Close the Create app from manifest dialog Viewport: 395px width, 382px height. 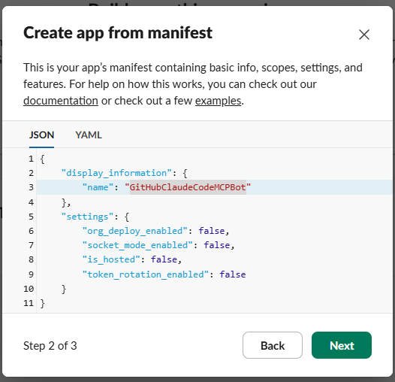point(364,35)
